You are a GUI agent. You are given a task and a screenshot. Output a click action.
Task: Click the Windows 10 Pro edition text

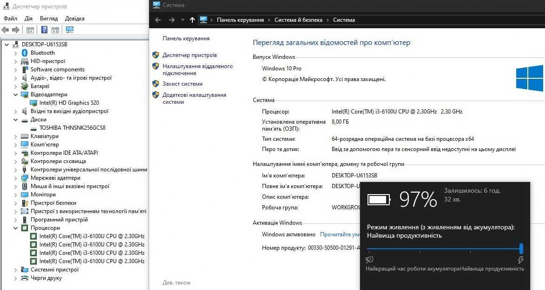tap(282, 69)
